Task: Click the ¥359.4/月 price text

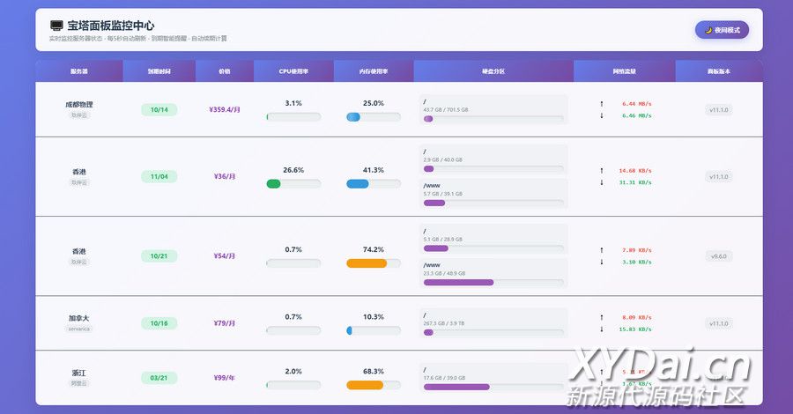Action: [225, 110]
